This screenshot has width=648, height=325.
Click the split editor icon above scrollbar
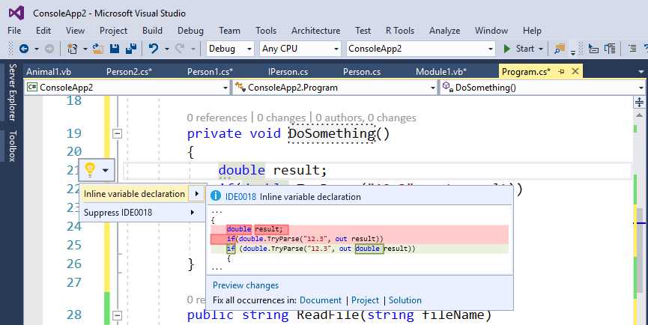(639, 102)
